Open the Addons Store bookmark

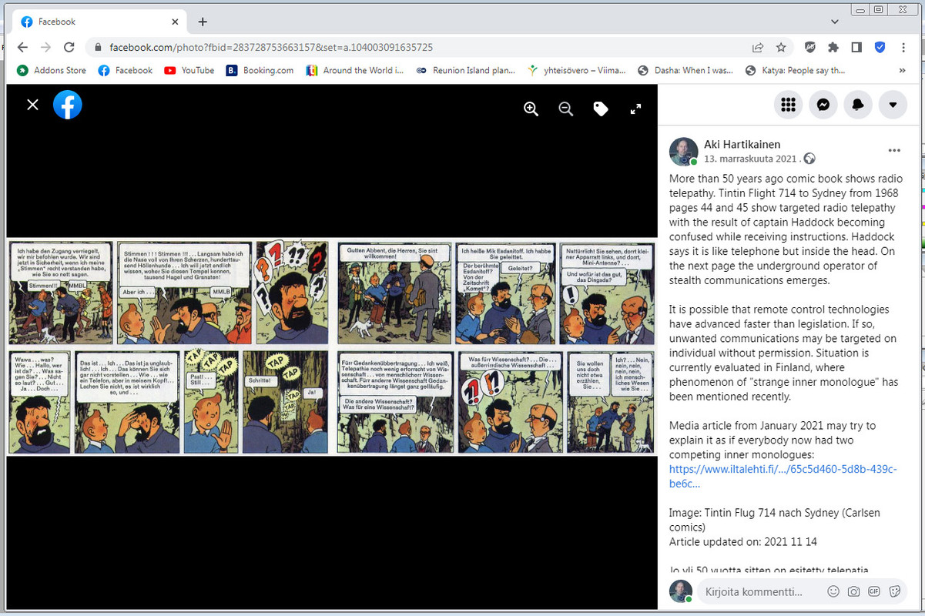tap(52, 70)
